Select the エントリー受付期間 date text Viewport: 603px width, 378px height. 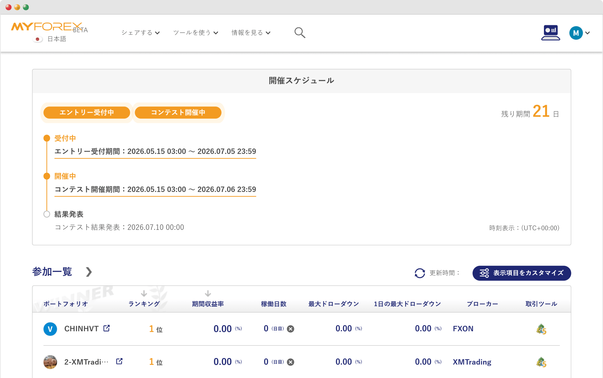click(x=155, y=152)
